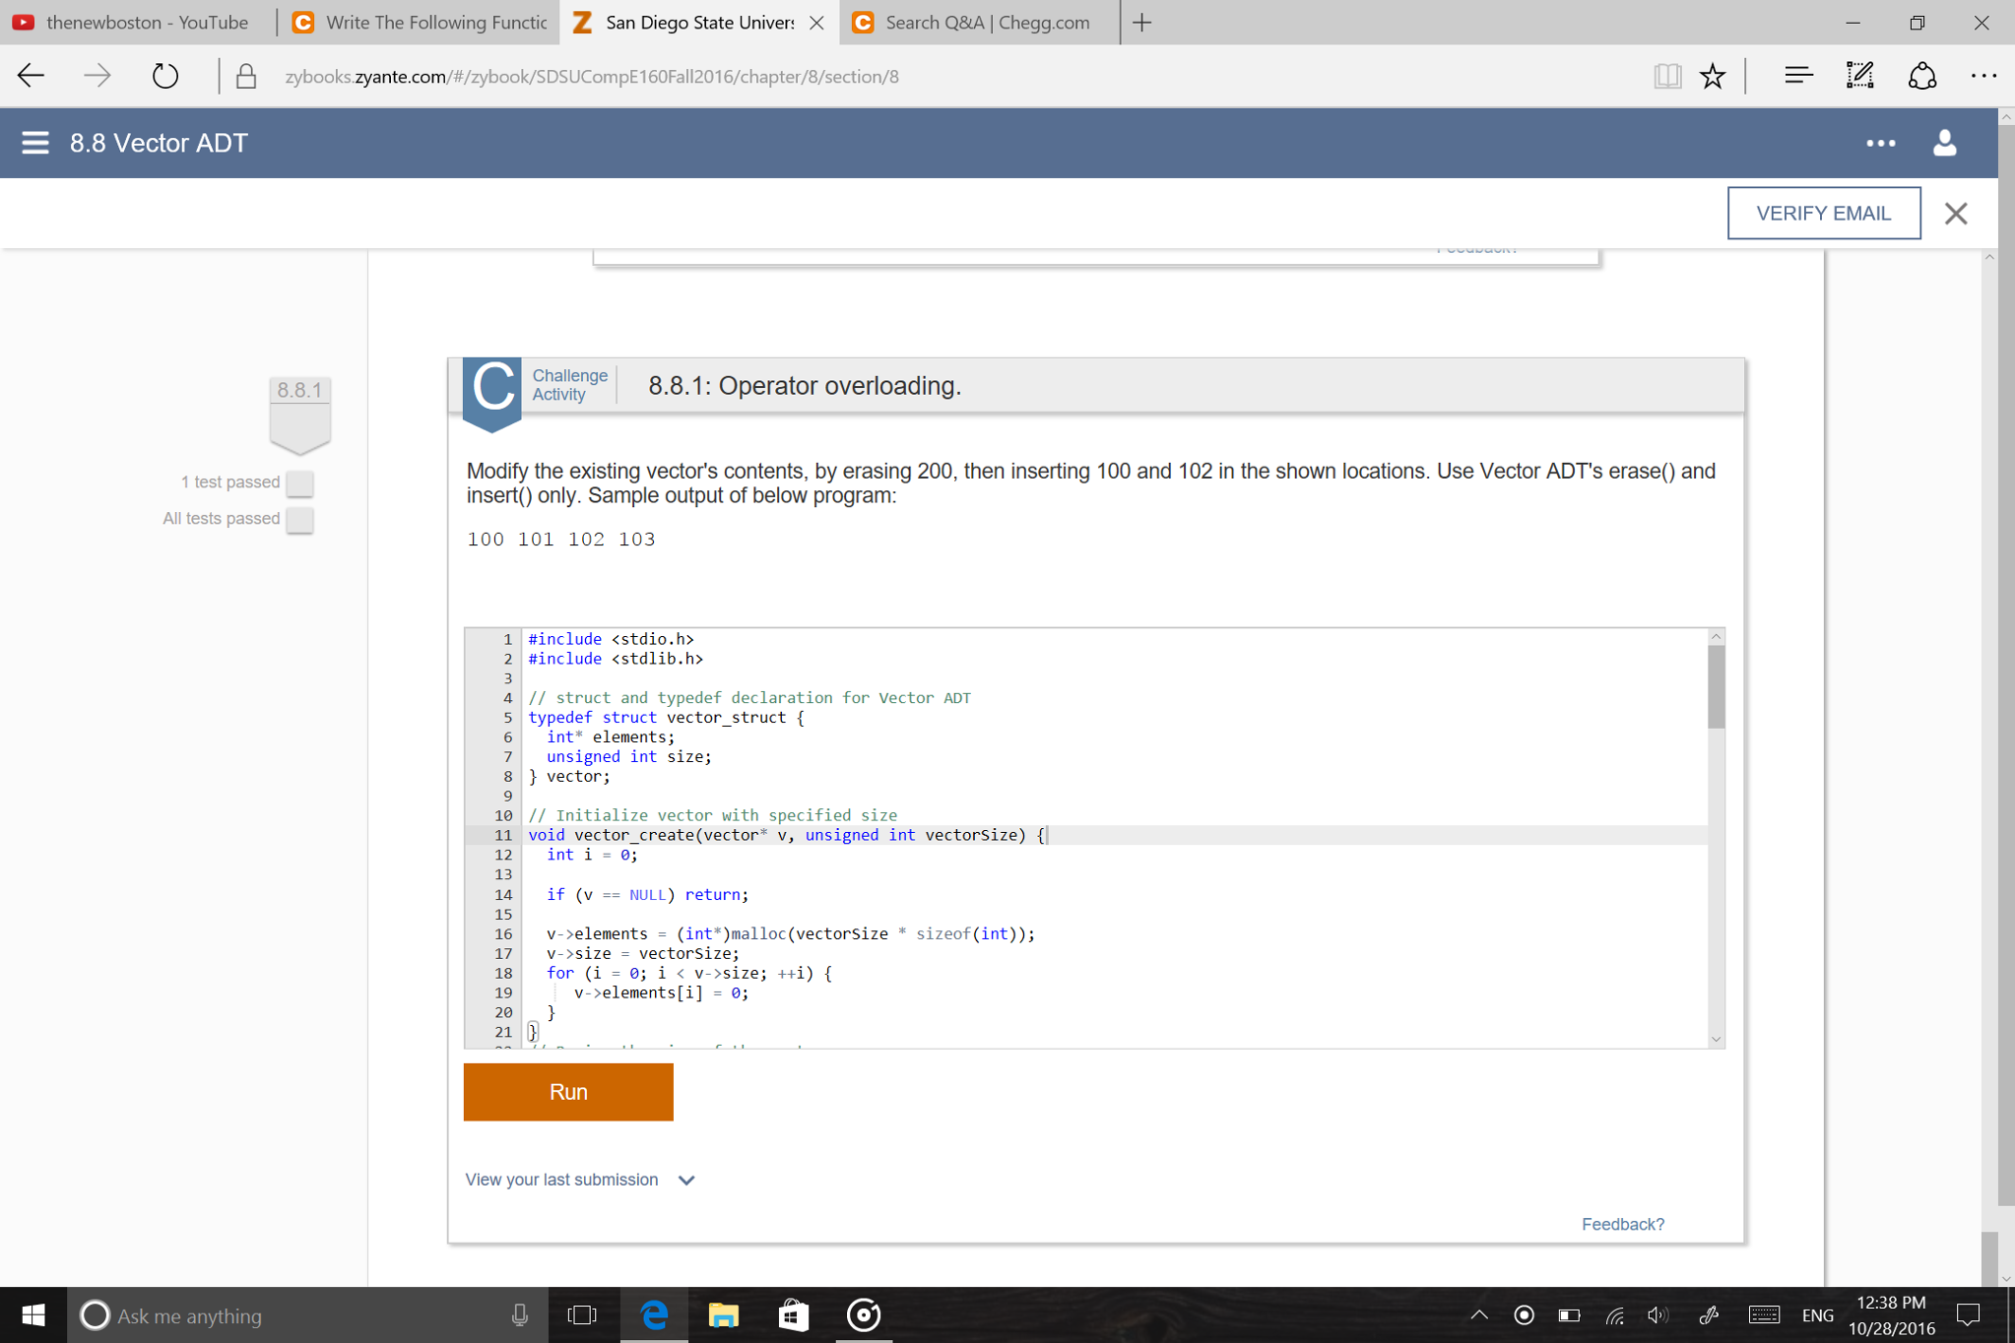This screenshot has width=2015, height=1343.
Task: Open the zyBooks navigation hamburger menu
Action: pyautogui.click(x=33, y=142)
